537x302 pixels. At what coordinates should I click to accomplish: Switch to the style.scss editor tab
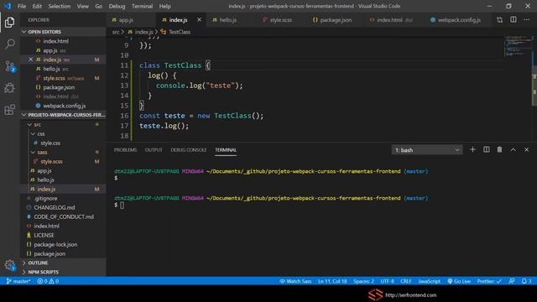280,20
